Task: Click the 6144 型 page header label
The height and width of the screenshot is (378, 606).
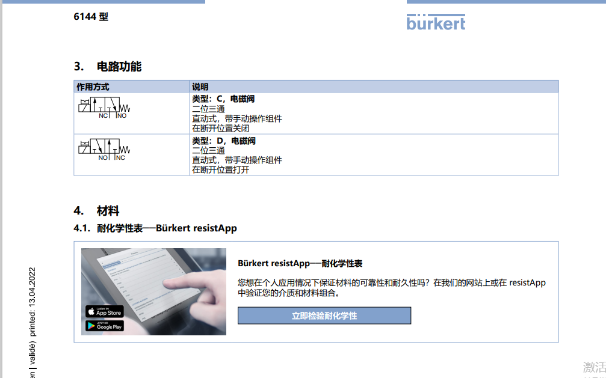Action: click(x=91, y=17)
